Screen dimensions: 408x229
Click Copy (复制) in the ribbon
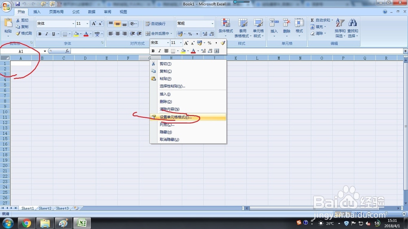point(22,27)
